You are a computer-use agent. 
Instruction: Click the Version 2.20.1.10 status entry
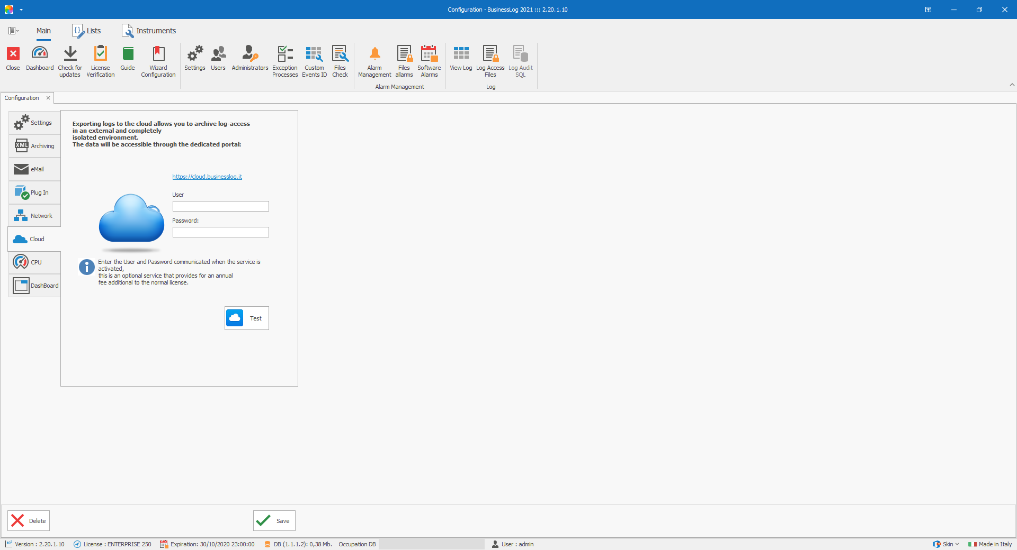point(35,544)
